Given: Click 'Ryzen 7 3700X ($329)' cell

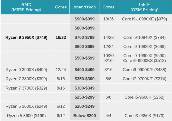Looking at the screenshot, I should point(26,88).
